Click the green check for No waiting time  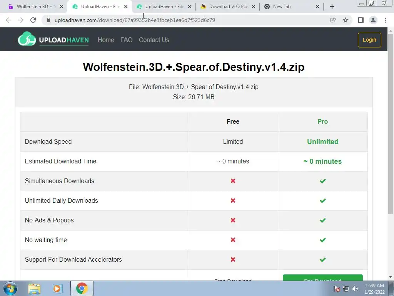(323, 240)
